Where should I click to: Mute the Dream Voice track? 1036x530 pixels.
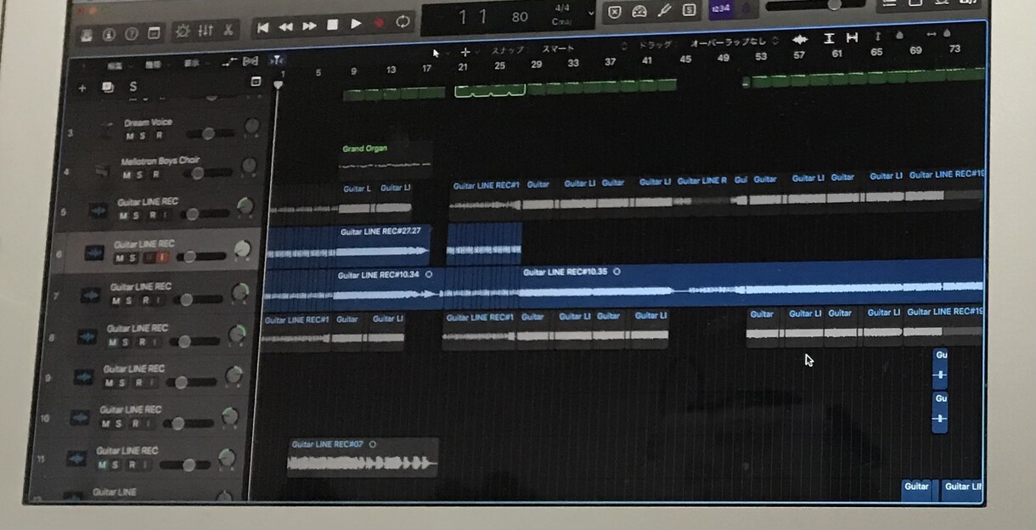[x=130, y=136]
